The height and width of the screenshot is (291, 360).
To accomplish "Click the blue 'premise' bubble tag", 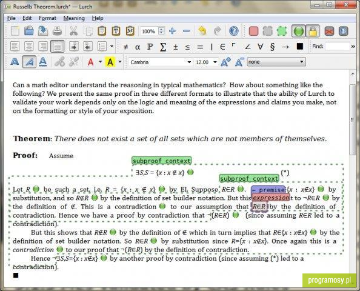I will pos(268,190).
